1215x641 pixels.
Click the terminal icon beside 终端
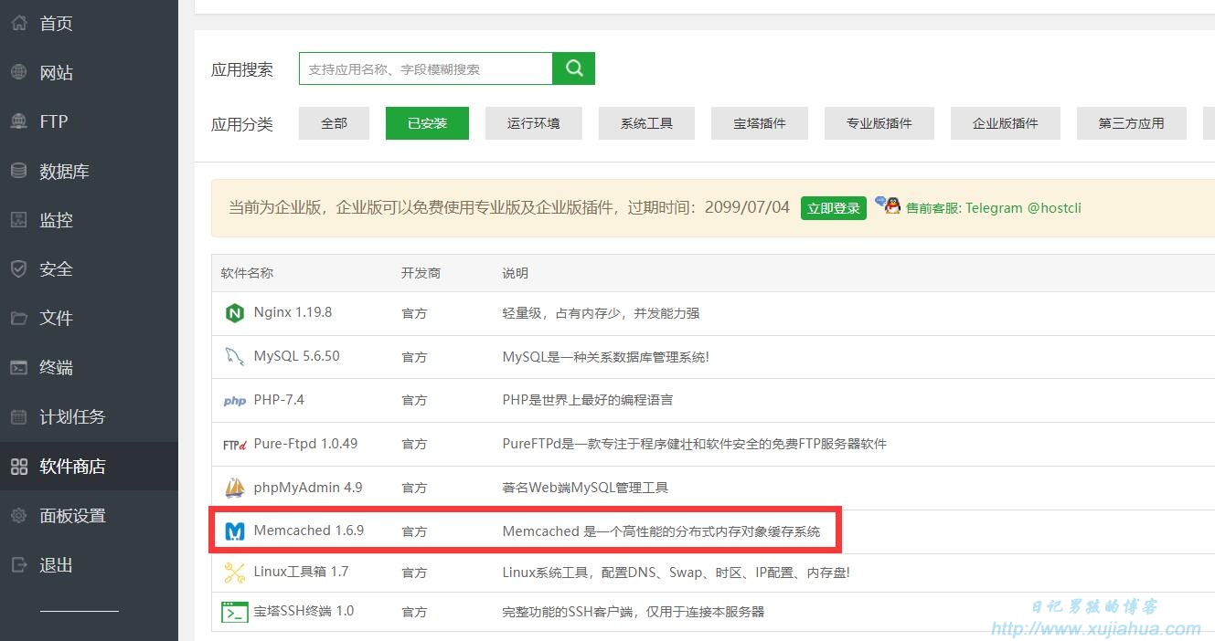coord(19,367)
